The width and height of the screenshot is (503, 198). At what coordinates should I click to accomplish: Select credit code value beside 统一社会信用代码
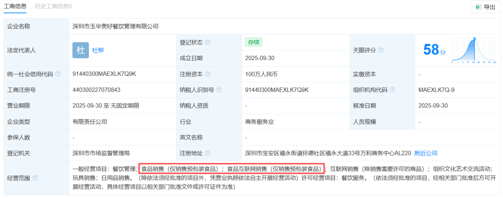(x=104, y=74)
